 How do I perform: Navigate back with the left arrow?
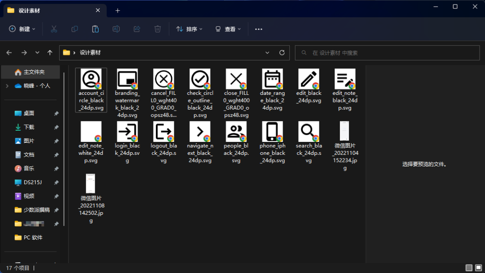click(9, 53)
